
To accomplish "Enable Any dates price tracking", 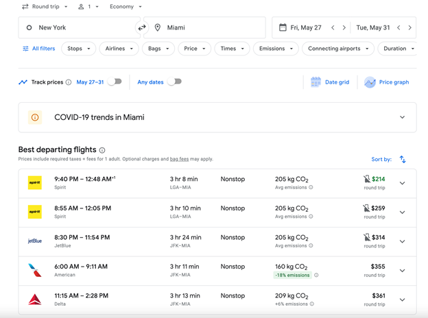I will [175, 82].
